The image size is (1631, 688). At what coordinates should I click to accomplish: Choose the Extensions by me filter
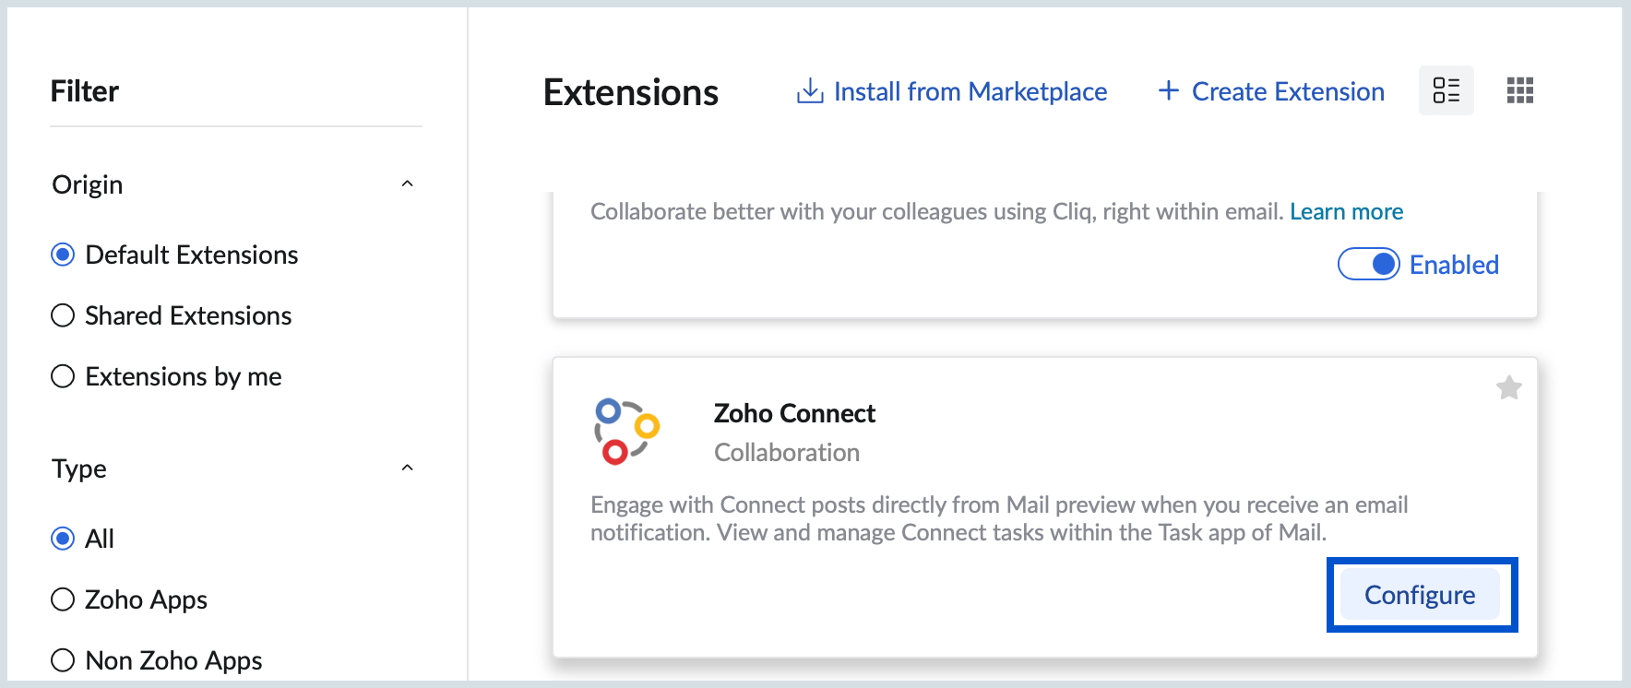click(63, 376)
